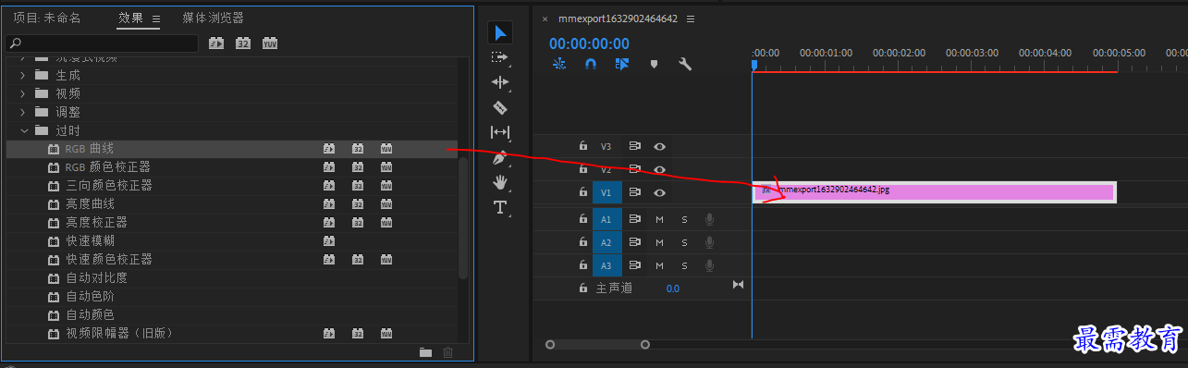Select the Ripple Edit tool
Screen dimensions: 1188x368
500,82
